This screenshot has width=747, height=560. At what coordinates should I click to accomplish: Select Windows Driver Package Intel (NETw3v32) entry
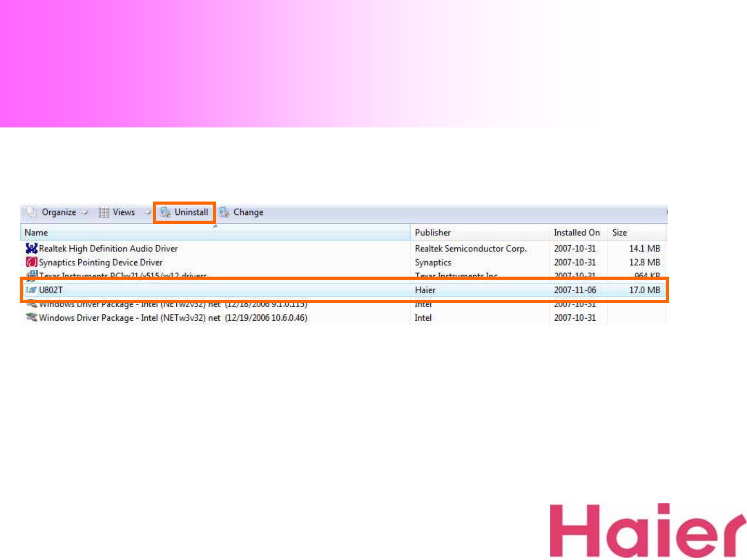[x=173, y=318]
